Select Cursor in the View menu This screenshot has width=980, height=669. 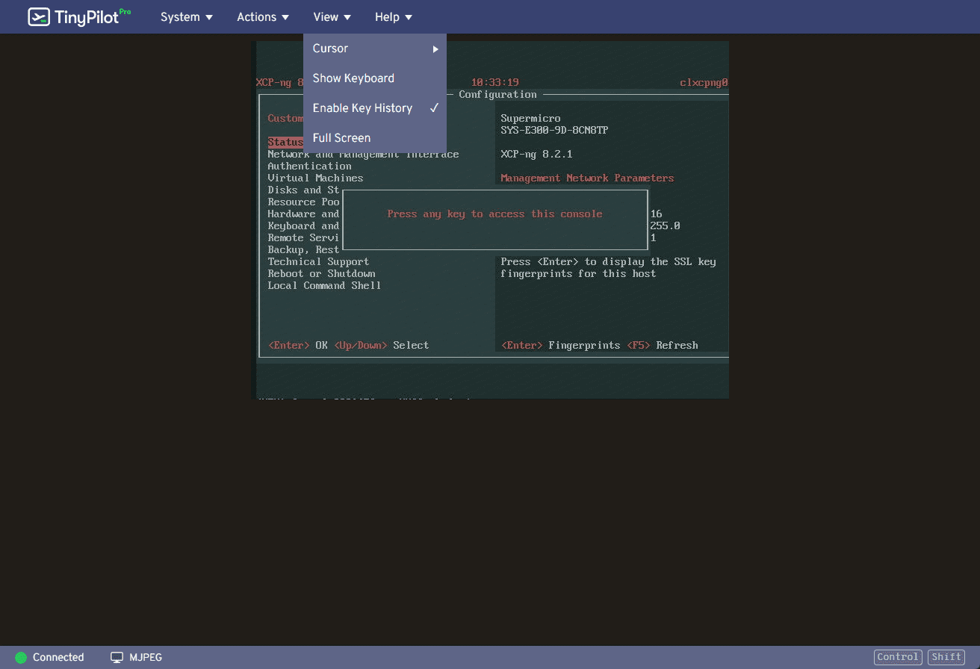click(329, 48)
